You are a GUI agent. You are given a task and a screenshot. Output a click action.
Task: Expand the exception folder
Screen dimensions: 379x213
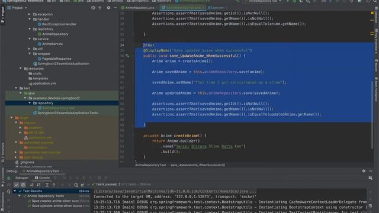click(x=30, y=14)
